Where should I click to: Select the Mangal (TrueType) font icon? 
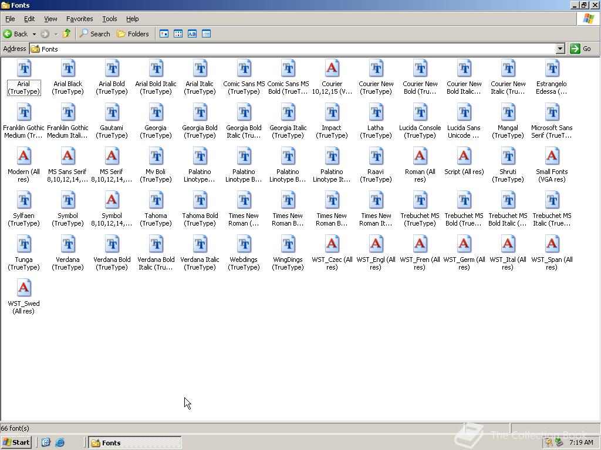click(508, 112)
